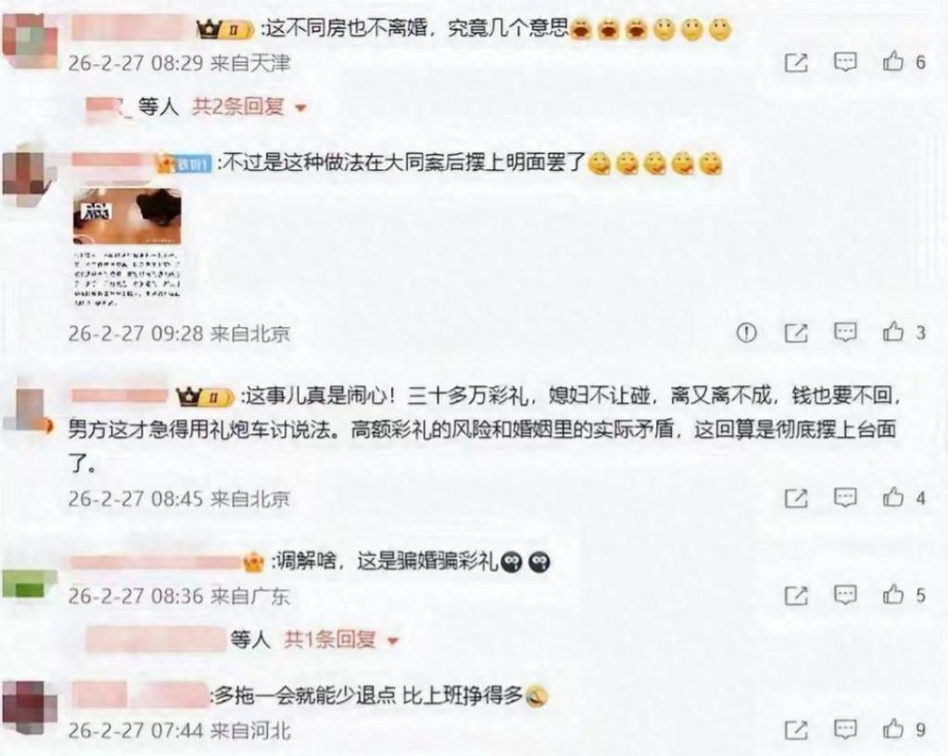The height and width of the screenshot is (756, 948).
Task: Like the Tianjin comment with 6 likes
Action: (x=893, y=61)
